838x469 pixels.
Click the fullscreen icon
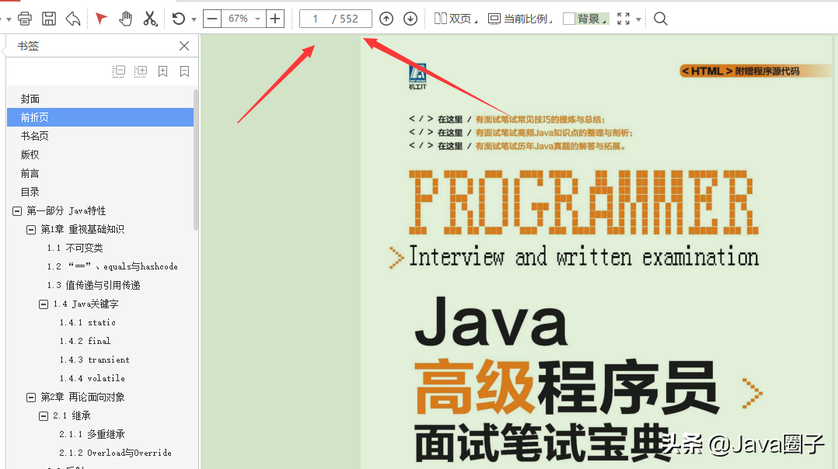(623, 19)
